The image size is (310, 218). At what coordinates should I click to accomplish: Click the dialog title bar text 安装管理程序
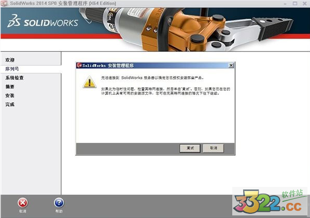[121, 65]
